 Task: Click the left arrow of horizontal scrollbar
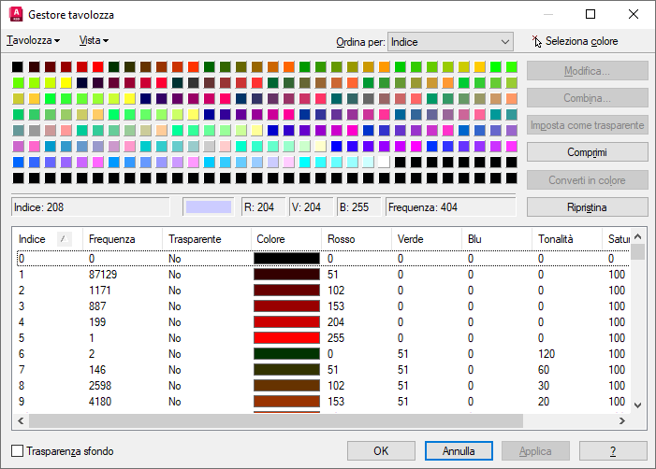tap(21, 421)
